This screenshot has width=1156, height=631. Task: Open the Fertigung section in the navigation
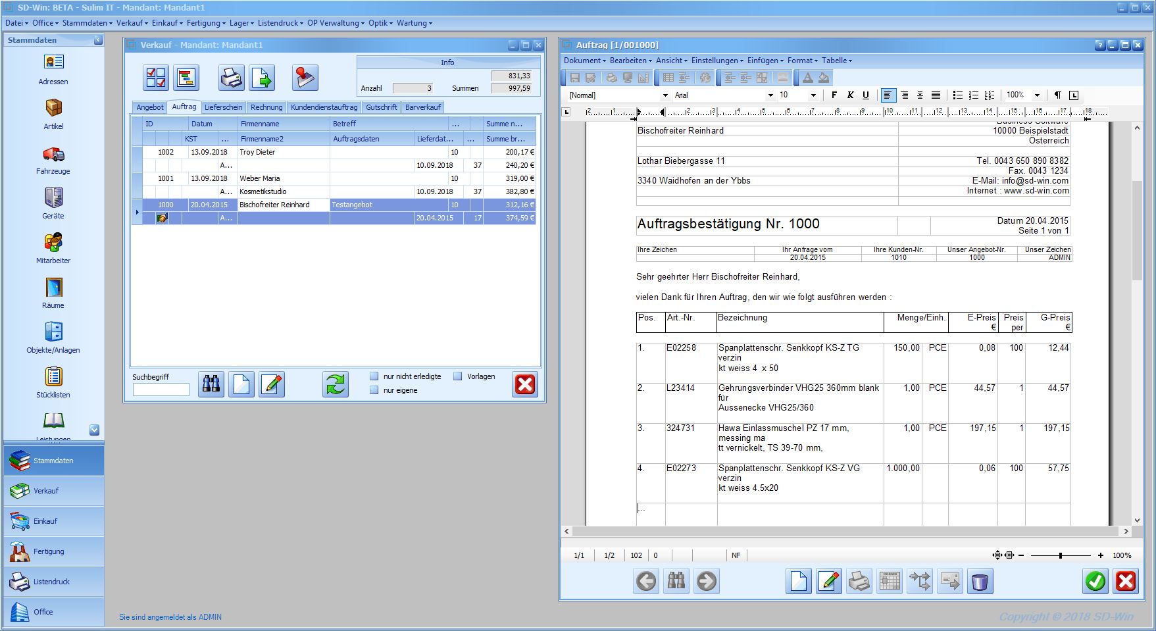[53, 551]
